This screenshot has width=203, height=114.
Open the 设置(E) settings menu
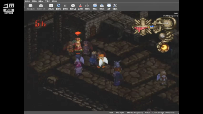click(34, 1)
